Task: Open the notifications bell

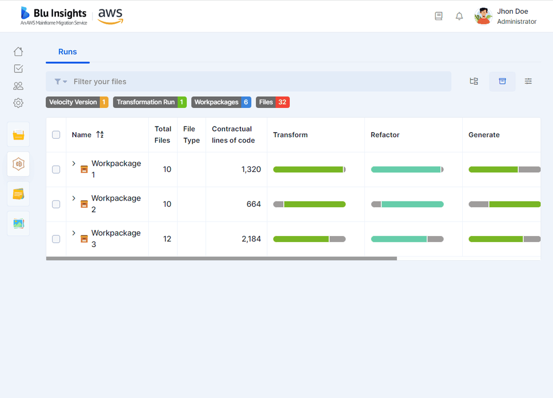Action: 459,16
